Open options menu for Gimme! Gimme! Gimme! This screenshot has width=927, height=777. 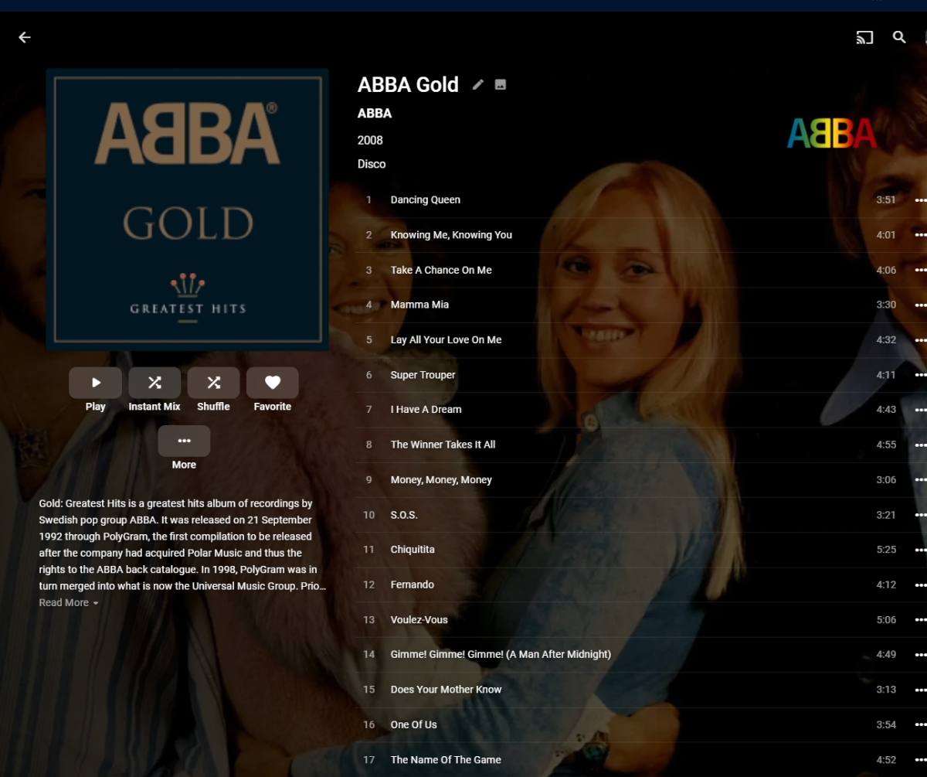pos(920,655)
